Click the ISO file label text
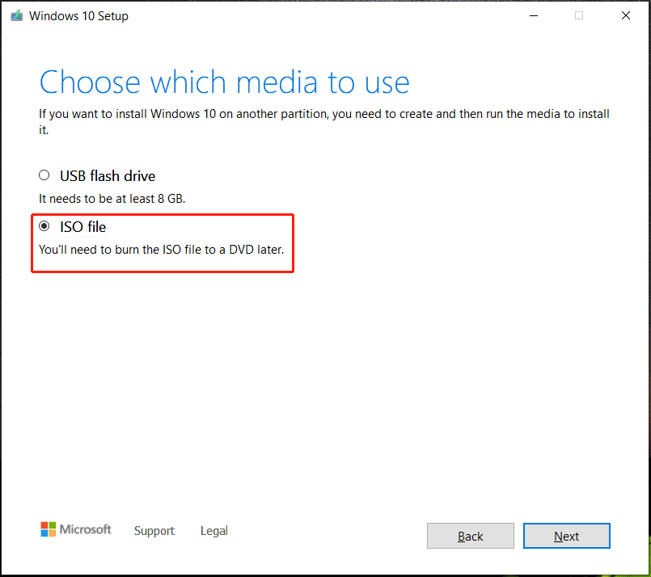The height and width of the screenshot is (577, 651). (x=82, y=227)
